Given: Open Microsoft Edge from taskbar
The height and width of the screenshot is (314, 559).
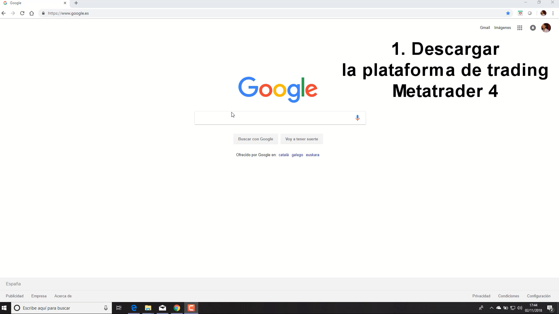Looking at the screenshot, I should tap(134, 308).
